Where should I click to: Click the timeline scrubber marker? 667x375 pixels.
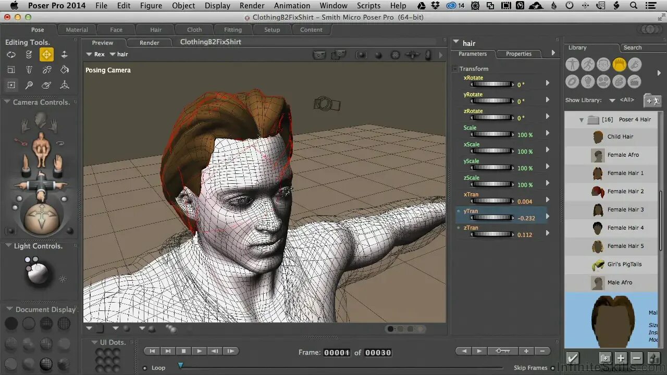[181, 366]
